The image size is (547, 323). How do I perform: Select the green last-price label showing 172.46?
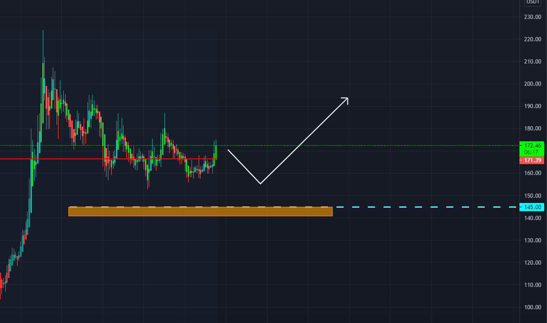pyautogui.click(x=532, y=147)
